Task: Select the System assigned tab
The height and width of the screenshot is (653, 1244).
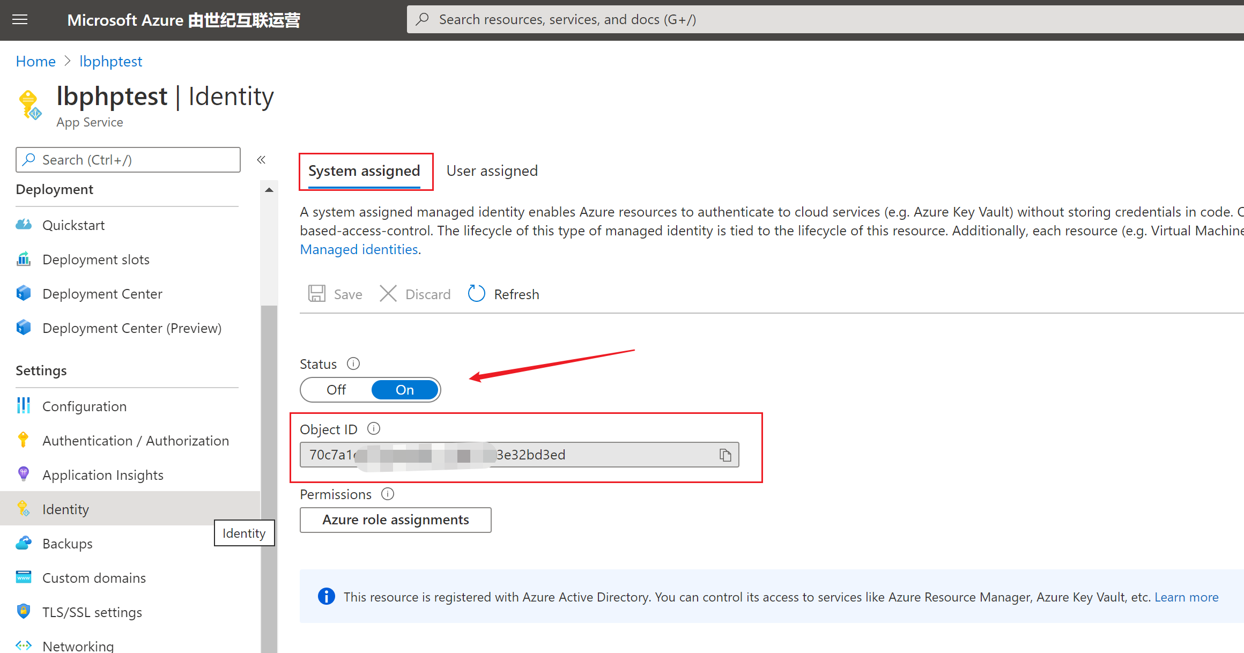Action: click(364, 171)
